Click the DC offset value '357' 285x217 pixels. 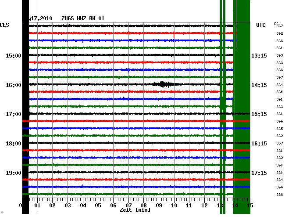[x=280, y=143]
